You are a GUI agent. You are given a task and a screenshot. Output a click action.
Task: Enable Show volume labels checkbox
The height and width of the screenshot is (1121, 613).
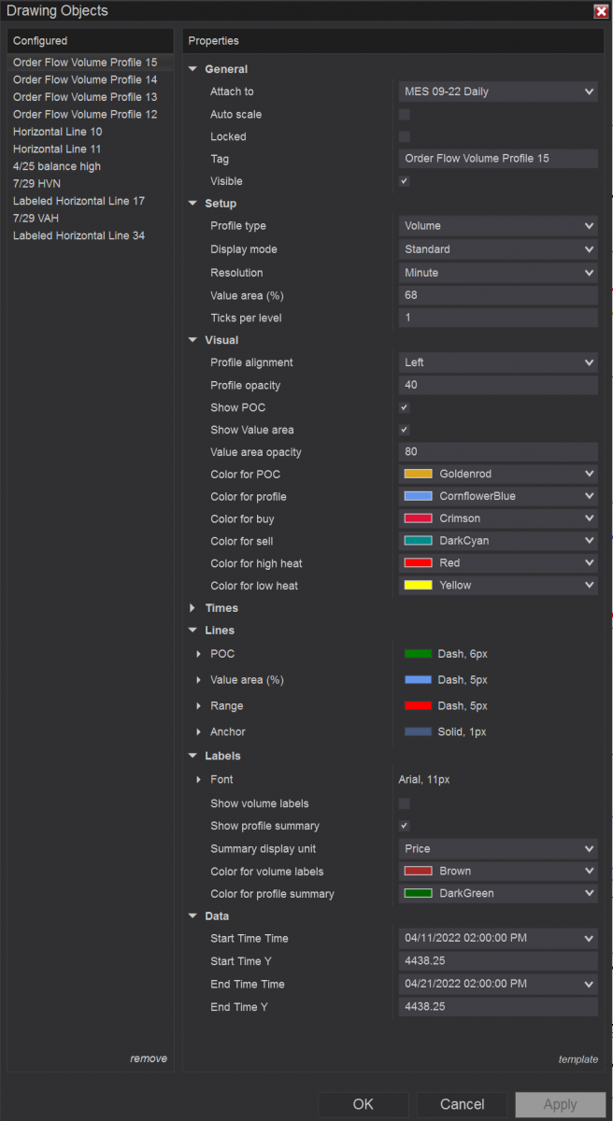click(405, 803)
